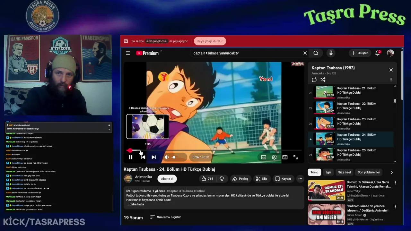Save video with Kaydet button
Screen dimensions: 411x231
(x=283, y=179)
